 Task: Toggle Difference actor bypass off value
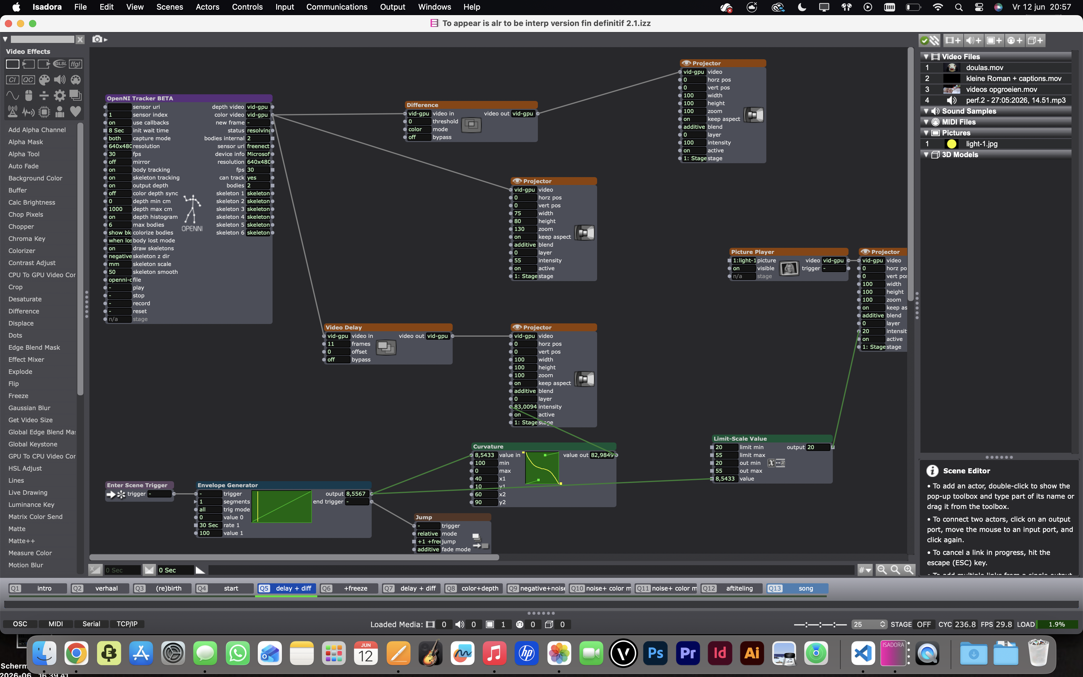pyautogui.click(x=419, y=137)
